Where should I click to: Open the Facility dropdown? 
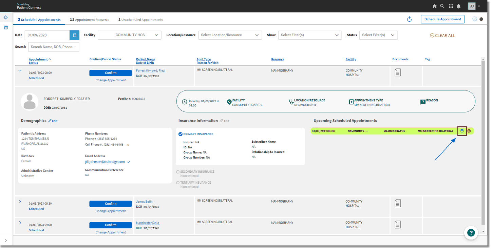pyautogui.click(x=130, y=35)
